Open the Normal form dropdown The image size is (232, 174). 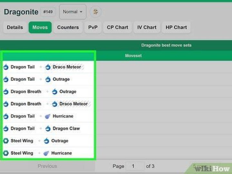[x=72, y=12]
